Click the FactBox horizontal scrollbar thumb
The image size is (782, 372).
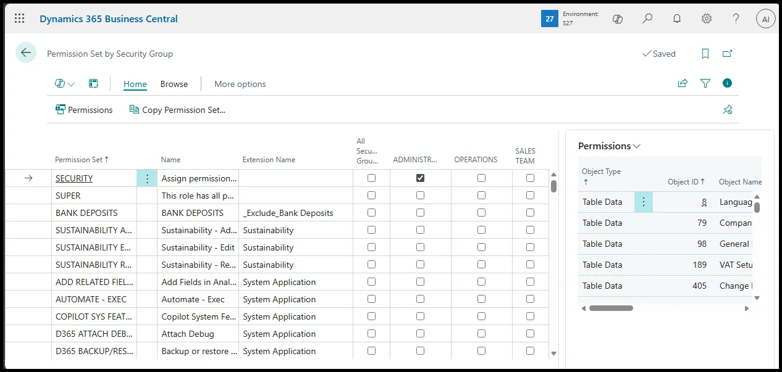[x=611, y=308]
